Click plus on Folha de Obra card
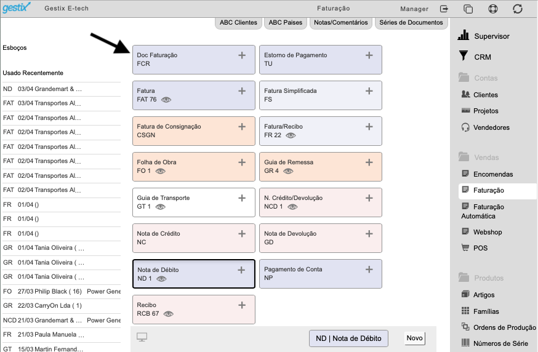Image resolution: width=538 pixels, height=352 pixels. pos(242,162)
